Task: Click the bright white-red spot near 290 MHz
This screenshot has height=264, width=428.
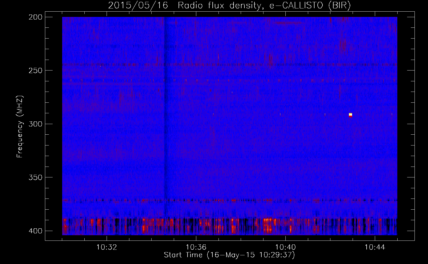Action: pos(350,115)
